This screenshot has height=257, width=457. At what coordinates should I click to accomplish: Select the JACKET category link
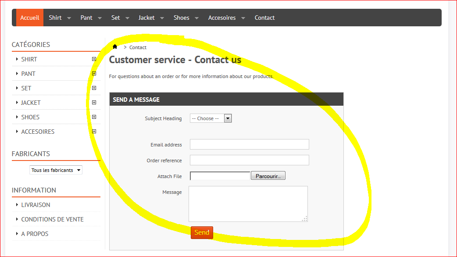pos(31,103)
